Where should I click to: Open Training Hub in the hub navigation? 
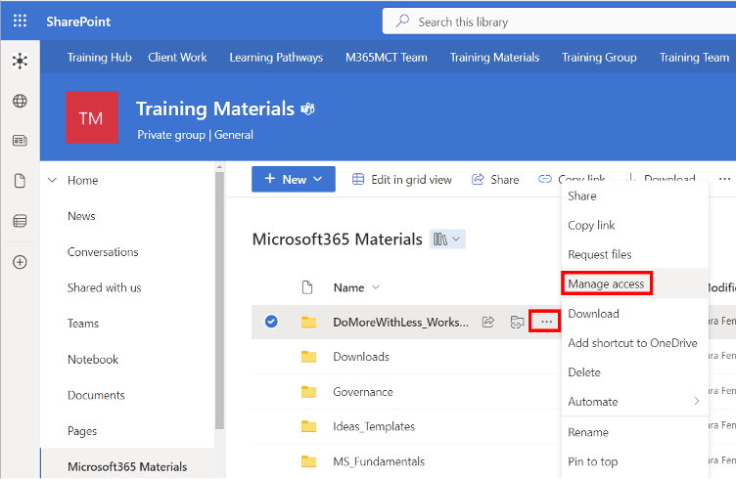click(100, 57)
